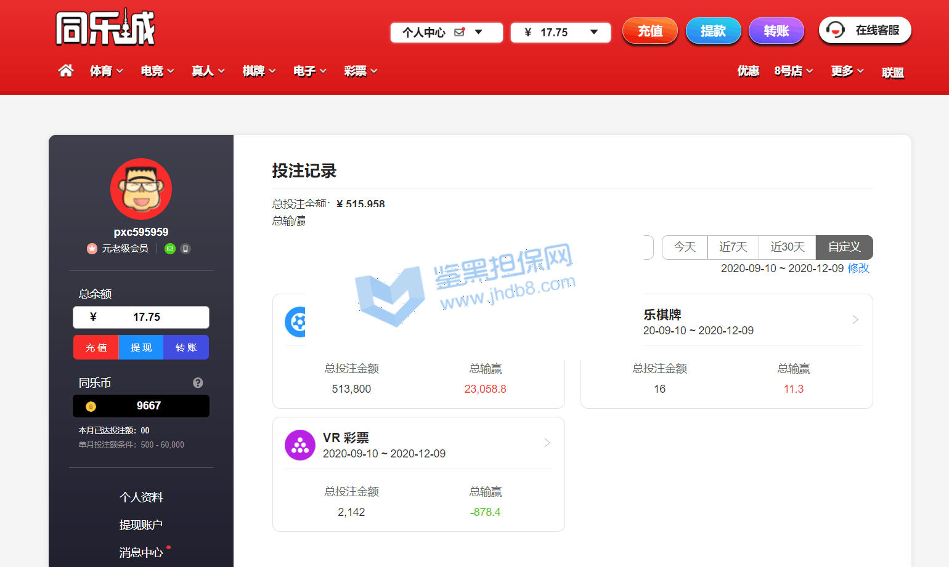Click the 修改 date range link
This screenshot has width=949, height=567.
tap(858, 268)
